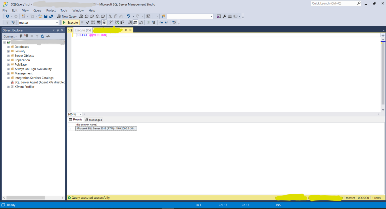386x209 pixels.
Task: Save the query using the Save icon
Action: click(x=46, y=16)
